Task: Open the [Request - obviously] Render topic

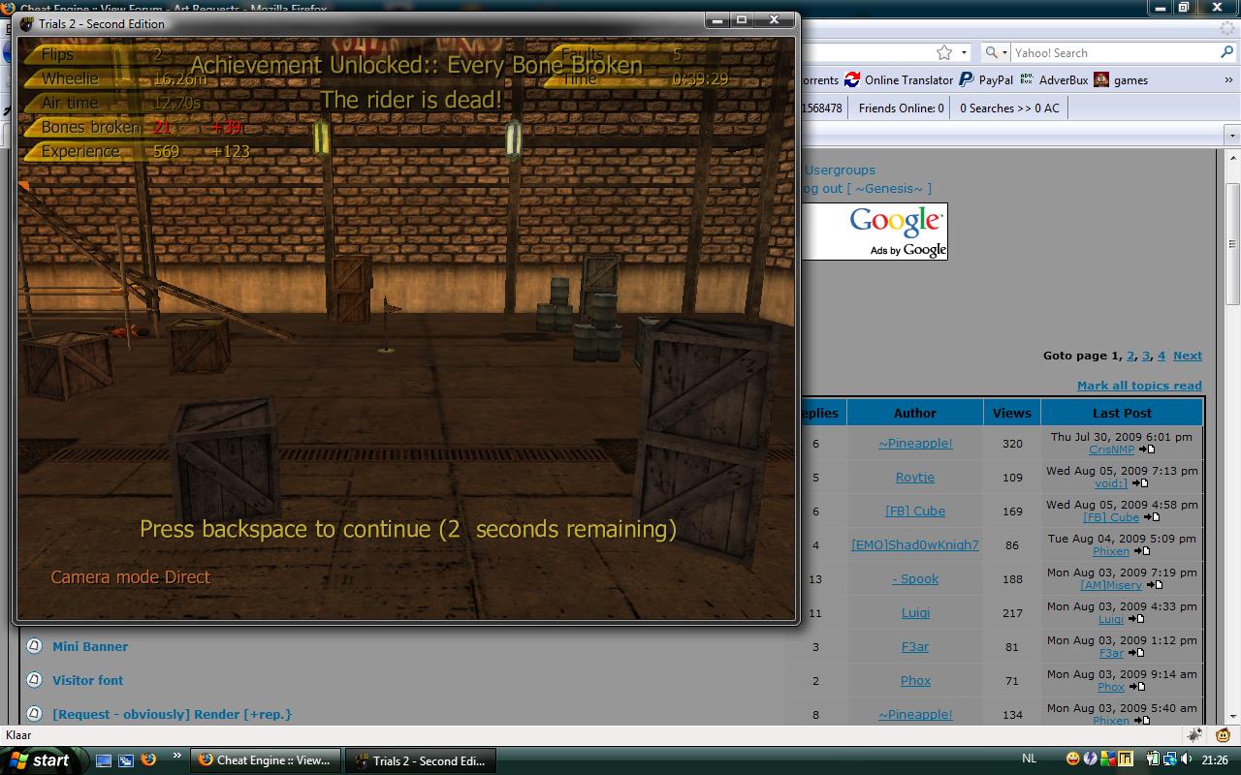Action: [173, 714]
